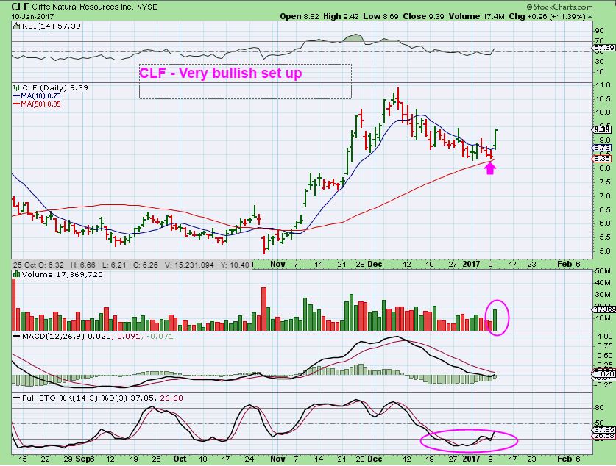Click the Full STO legend line marker

click(16, 398)
